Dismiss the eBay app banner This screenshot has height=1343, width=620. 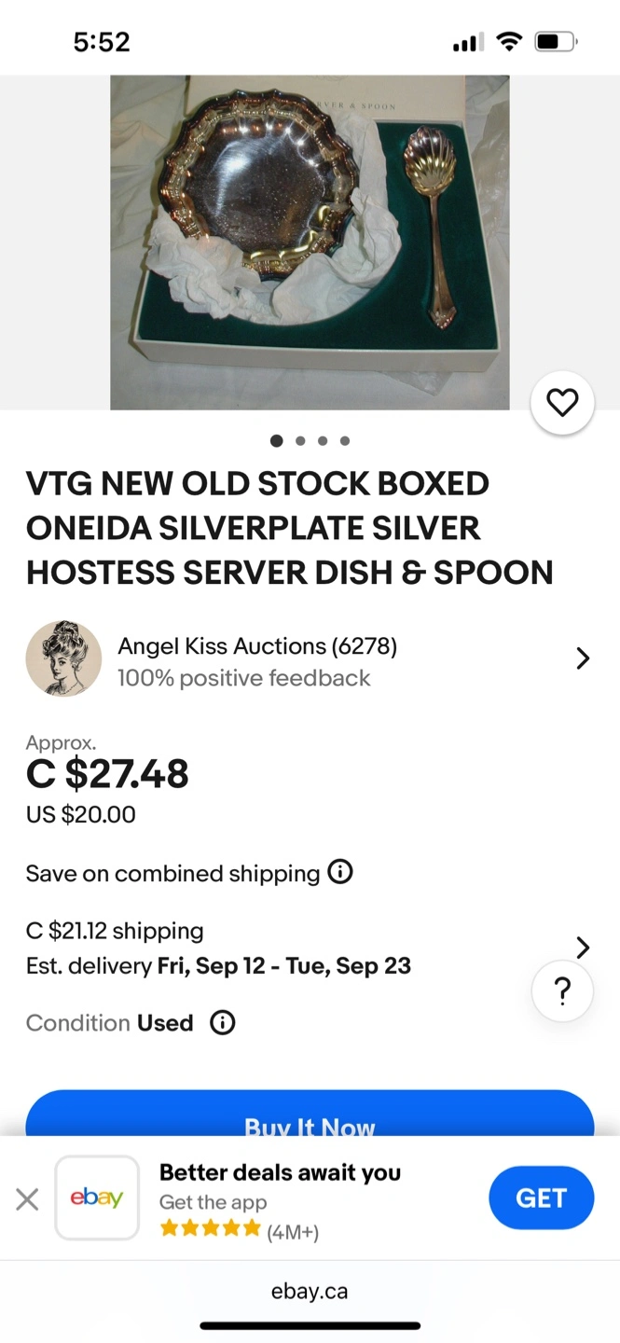click(x=27, y=1198)
